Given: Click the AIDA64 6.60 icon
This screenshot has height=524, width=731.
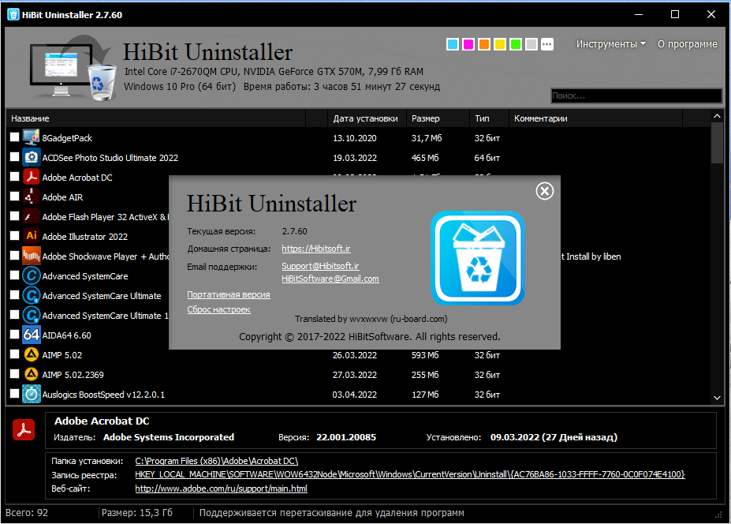Looking at the screenshot, I should tap(32, 335).
